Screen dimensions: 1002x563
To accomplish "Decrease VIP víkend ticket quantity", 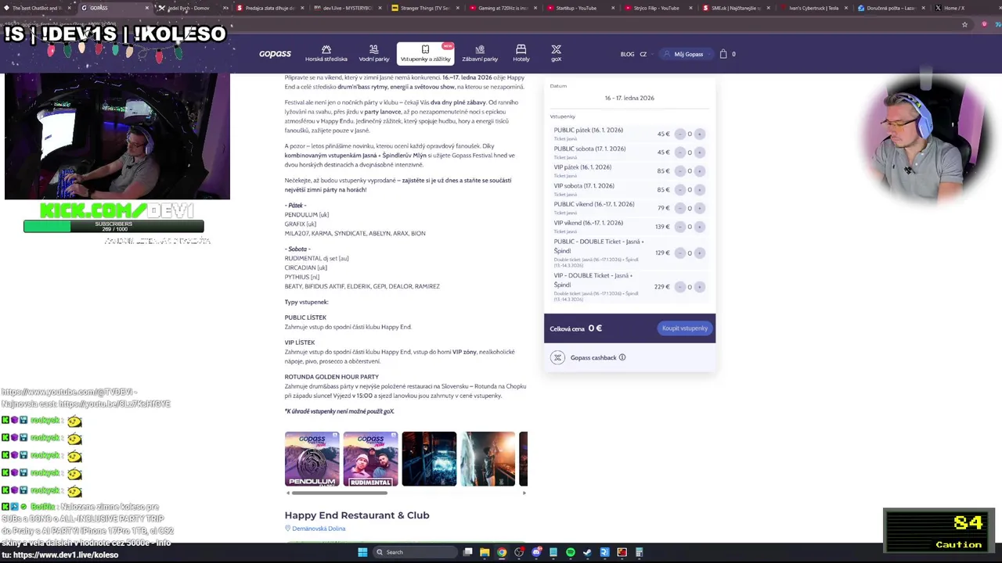I will click(x=679, y=227).
